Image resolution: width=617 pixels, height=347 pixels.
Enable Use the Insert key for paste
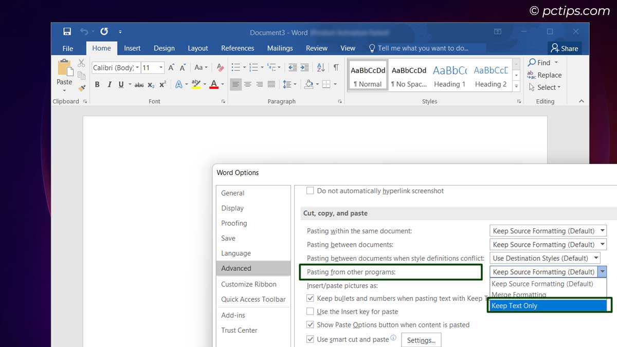(x=311, y=311)
